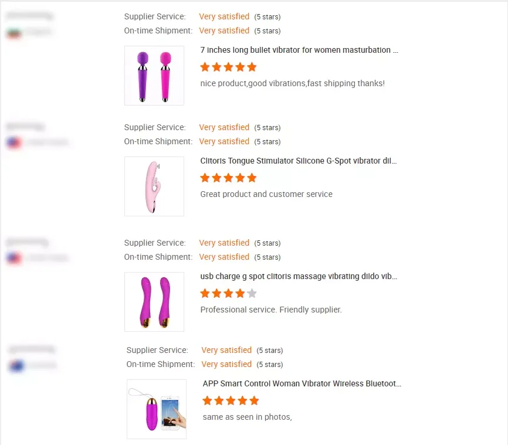Open the "Tongue Stimulator Silicone" product title

(299, 161)
